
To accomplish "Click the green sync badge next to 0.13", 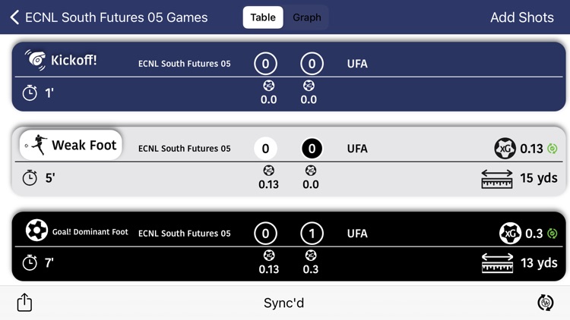I will click(553, 149).
